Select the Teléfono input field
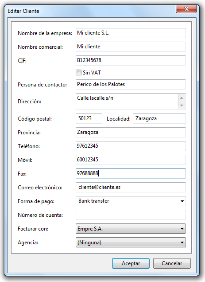 click(x=131, y=146)
